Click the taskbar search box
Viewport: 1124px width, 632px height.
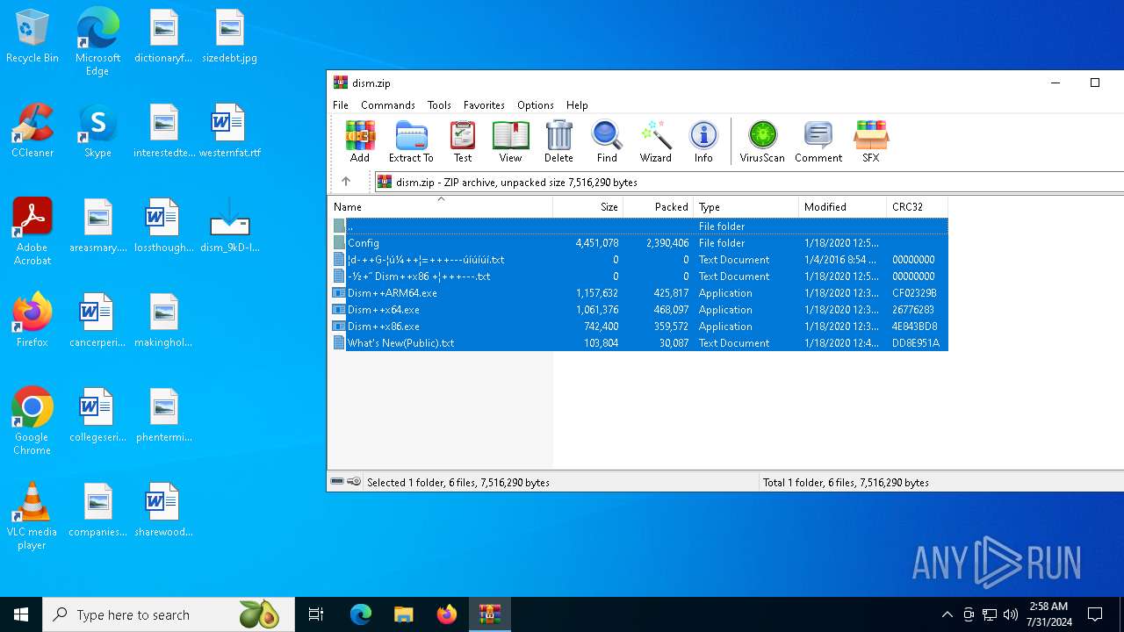169,614
